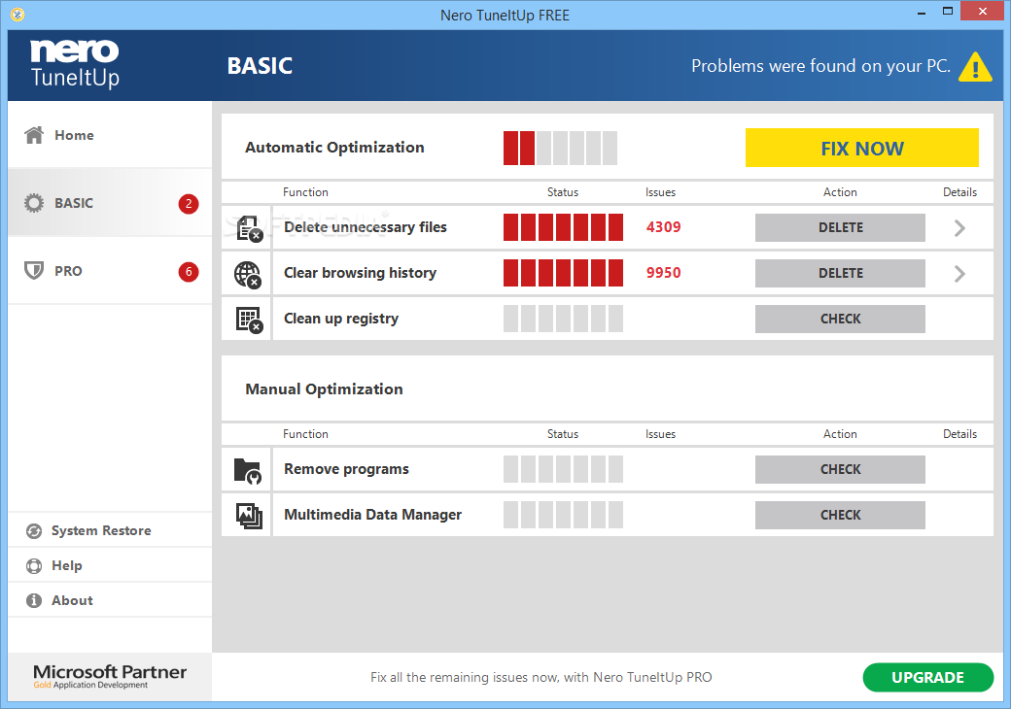The height and width of the screenshot is (709, 1011).
Task: Click the Clear browsing history globe icon
Action: tap(248, 274)
